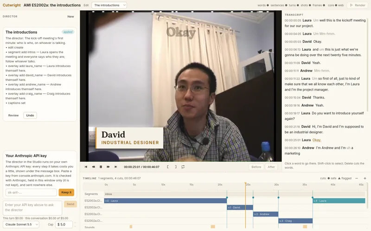
Task: Click the Cap dollar amount field
Action: (64, 225)
